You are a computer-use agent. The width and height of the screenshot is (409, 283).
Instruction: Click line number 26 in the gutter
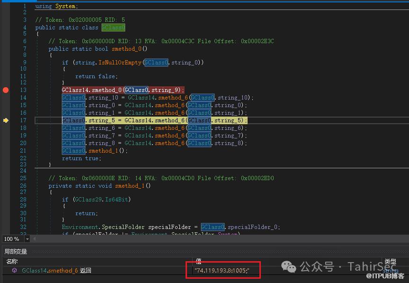pos(24,186)
